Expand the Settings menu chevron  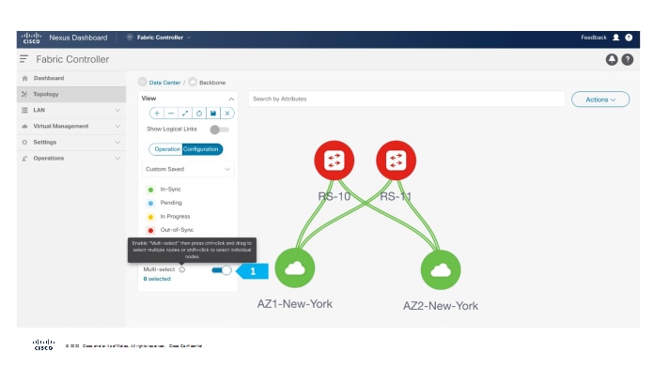point(117,142)
